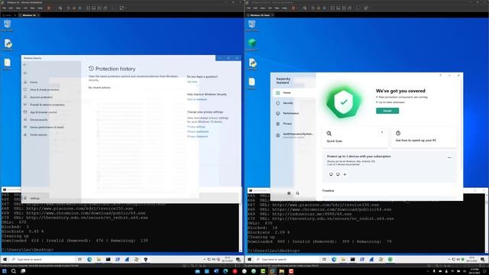This screenshot has width=489, height=275.
Task: Open the ellipsis menu on the subscription card
Action: point(449,157)
